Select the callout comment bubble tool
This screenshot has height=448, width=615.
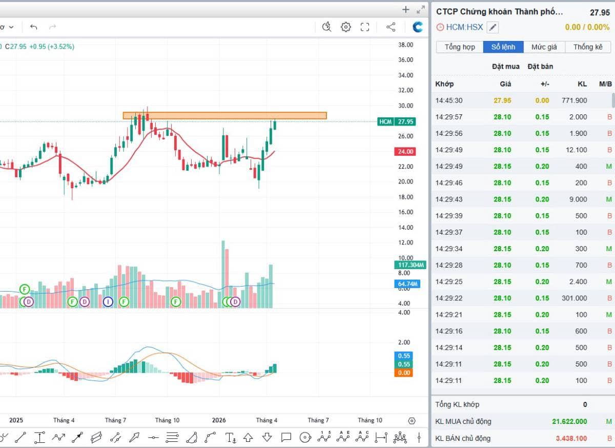286,437
